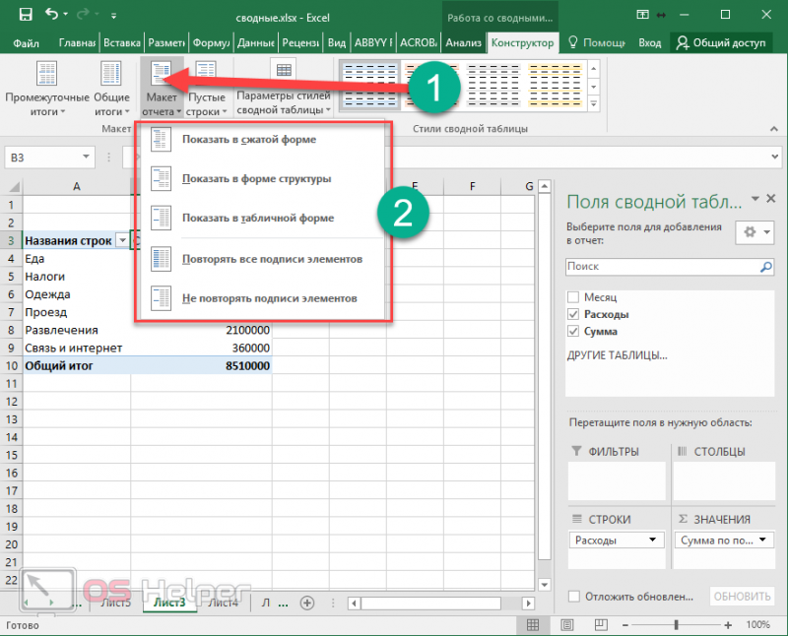Open Общие итоги grand totals menu
The width and height of the screenshot is (788, 636).
[x=111, y=89]
